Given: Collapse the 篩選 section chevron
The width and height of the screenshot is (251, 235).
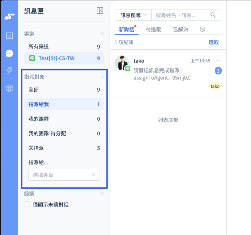Looking at the screenshot, I should point(102,193).
